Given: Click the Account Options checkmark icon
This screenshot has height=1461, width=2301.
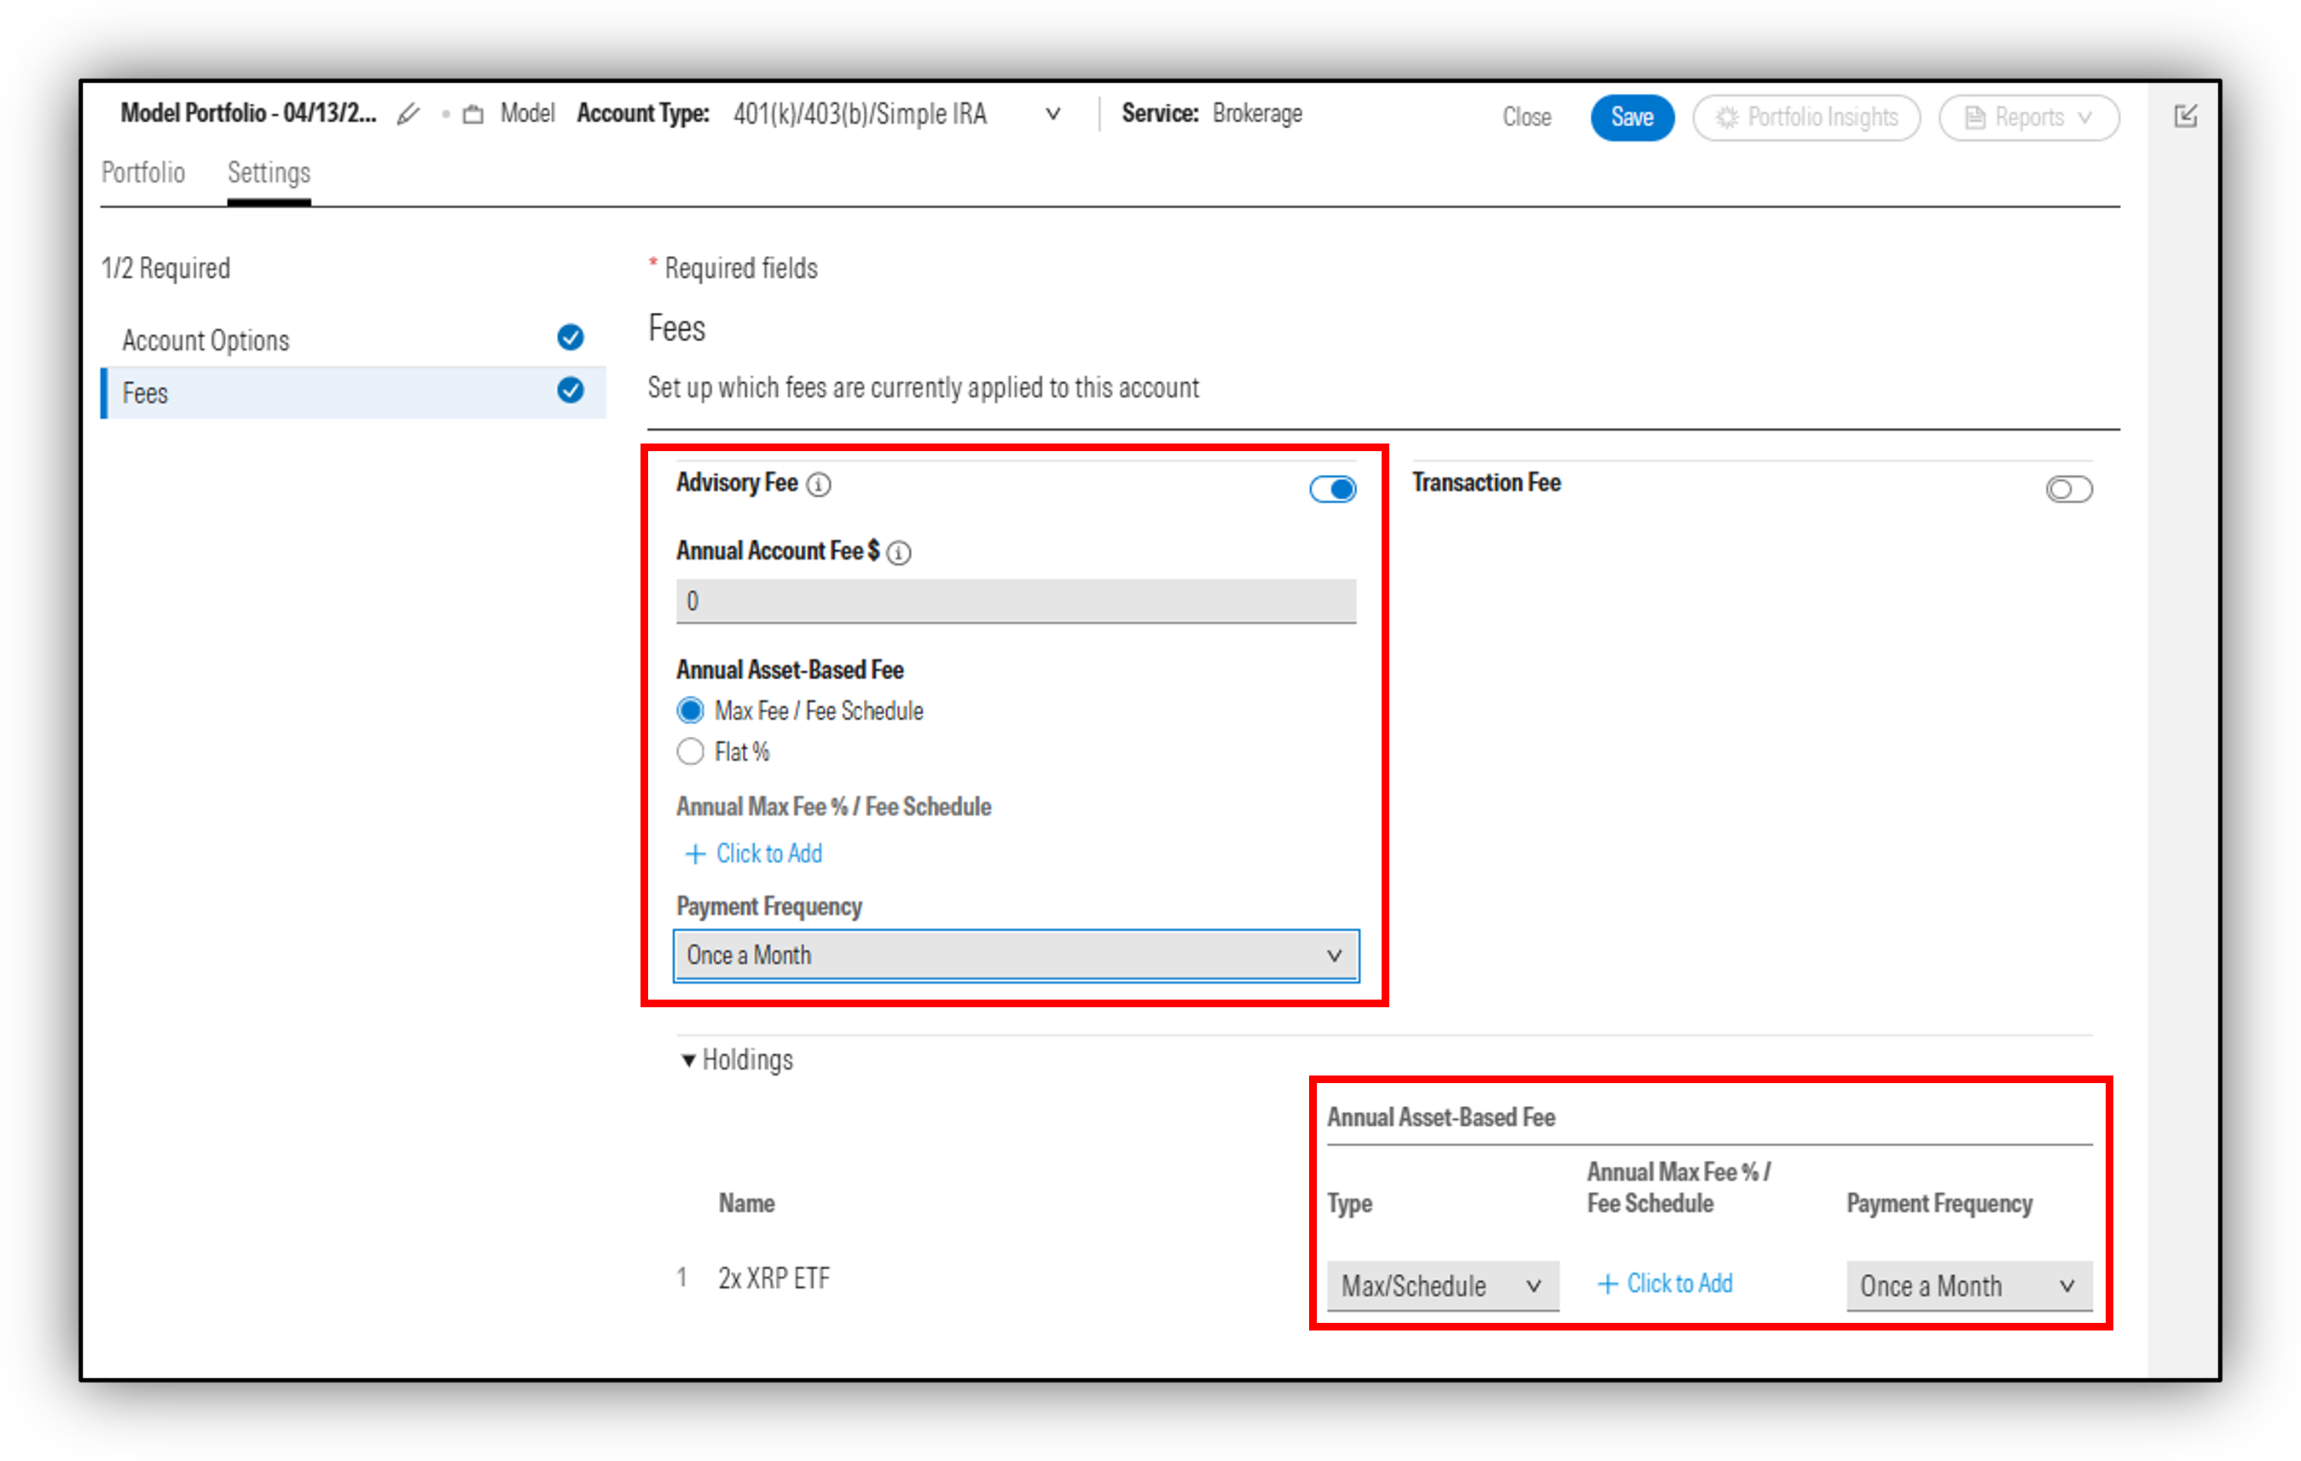Looking at the screenshot, I should pyautogui.click(x=571, y=337).
